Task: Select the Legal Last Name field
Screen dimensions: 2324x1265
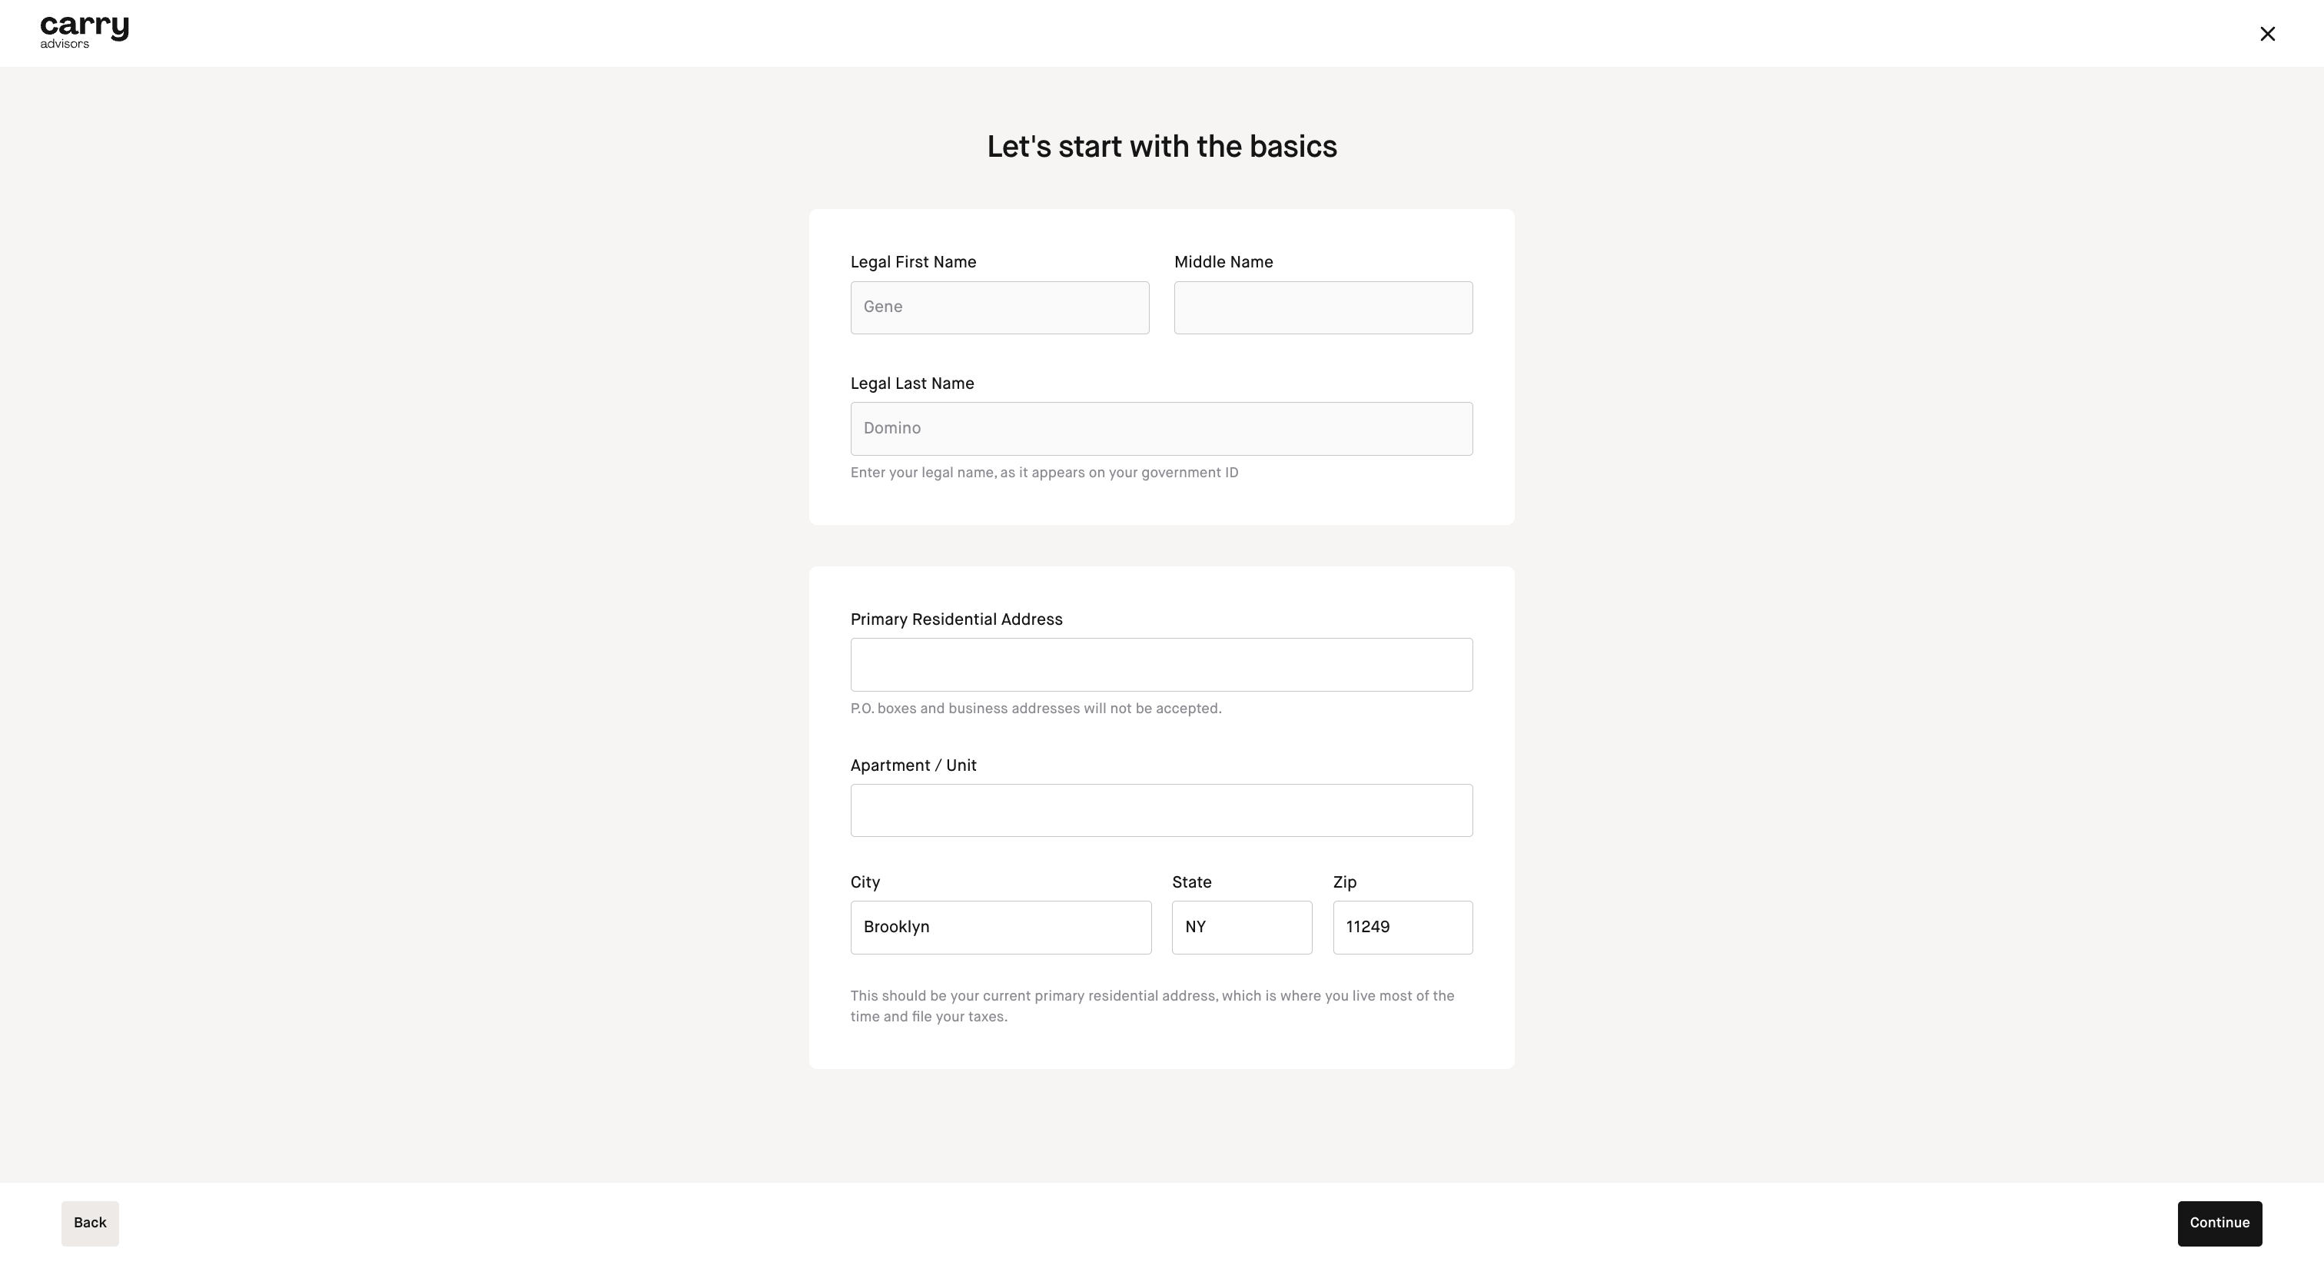Action: tap(1161, 429)
